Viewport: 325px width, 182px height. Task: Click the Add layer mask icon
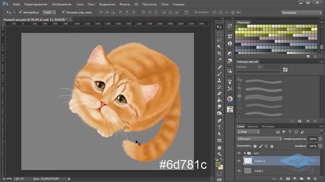point(288,178)
